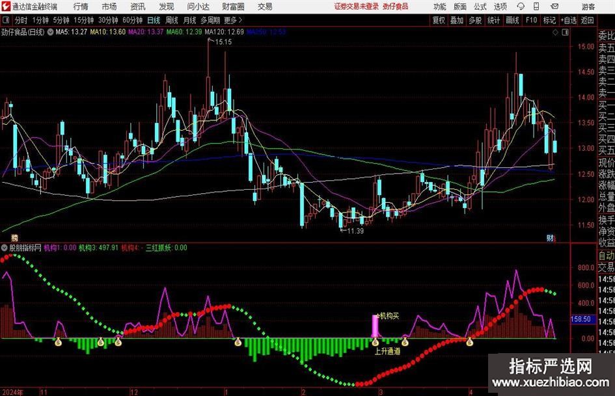
Task: Click 复权 button
Action: pos(439,20)
